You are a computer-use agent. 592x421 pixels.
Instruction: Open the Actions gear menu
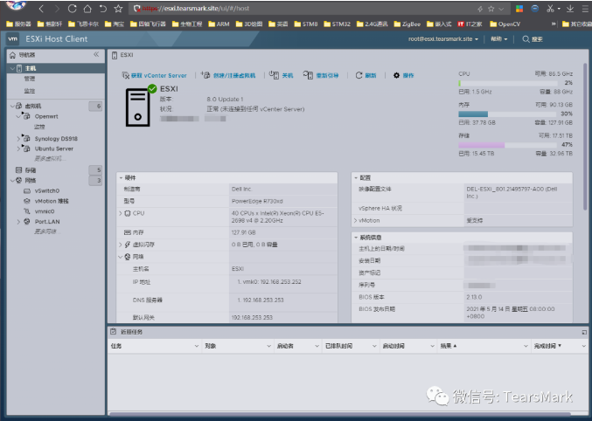403,75
